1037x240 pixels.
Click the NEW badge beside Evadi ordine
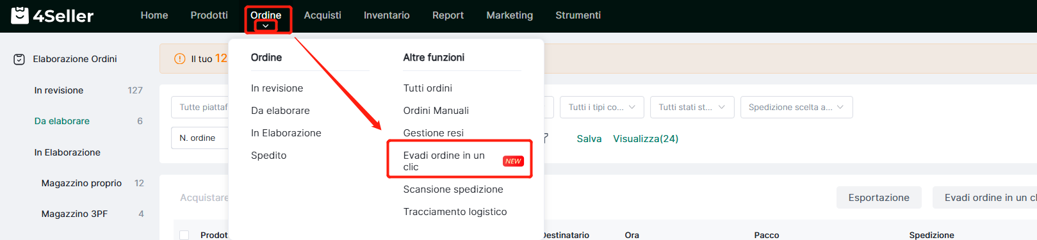(513, 161)
